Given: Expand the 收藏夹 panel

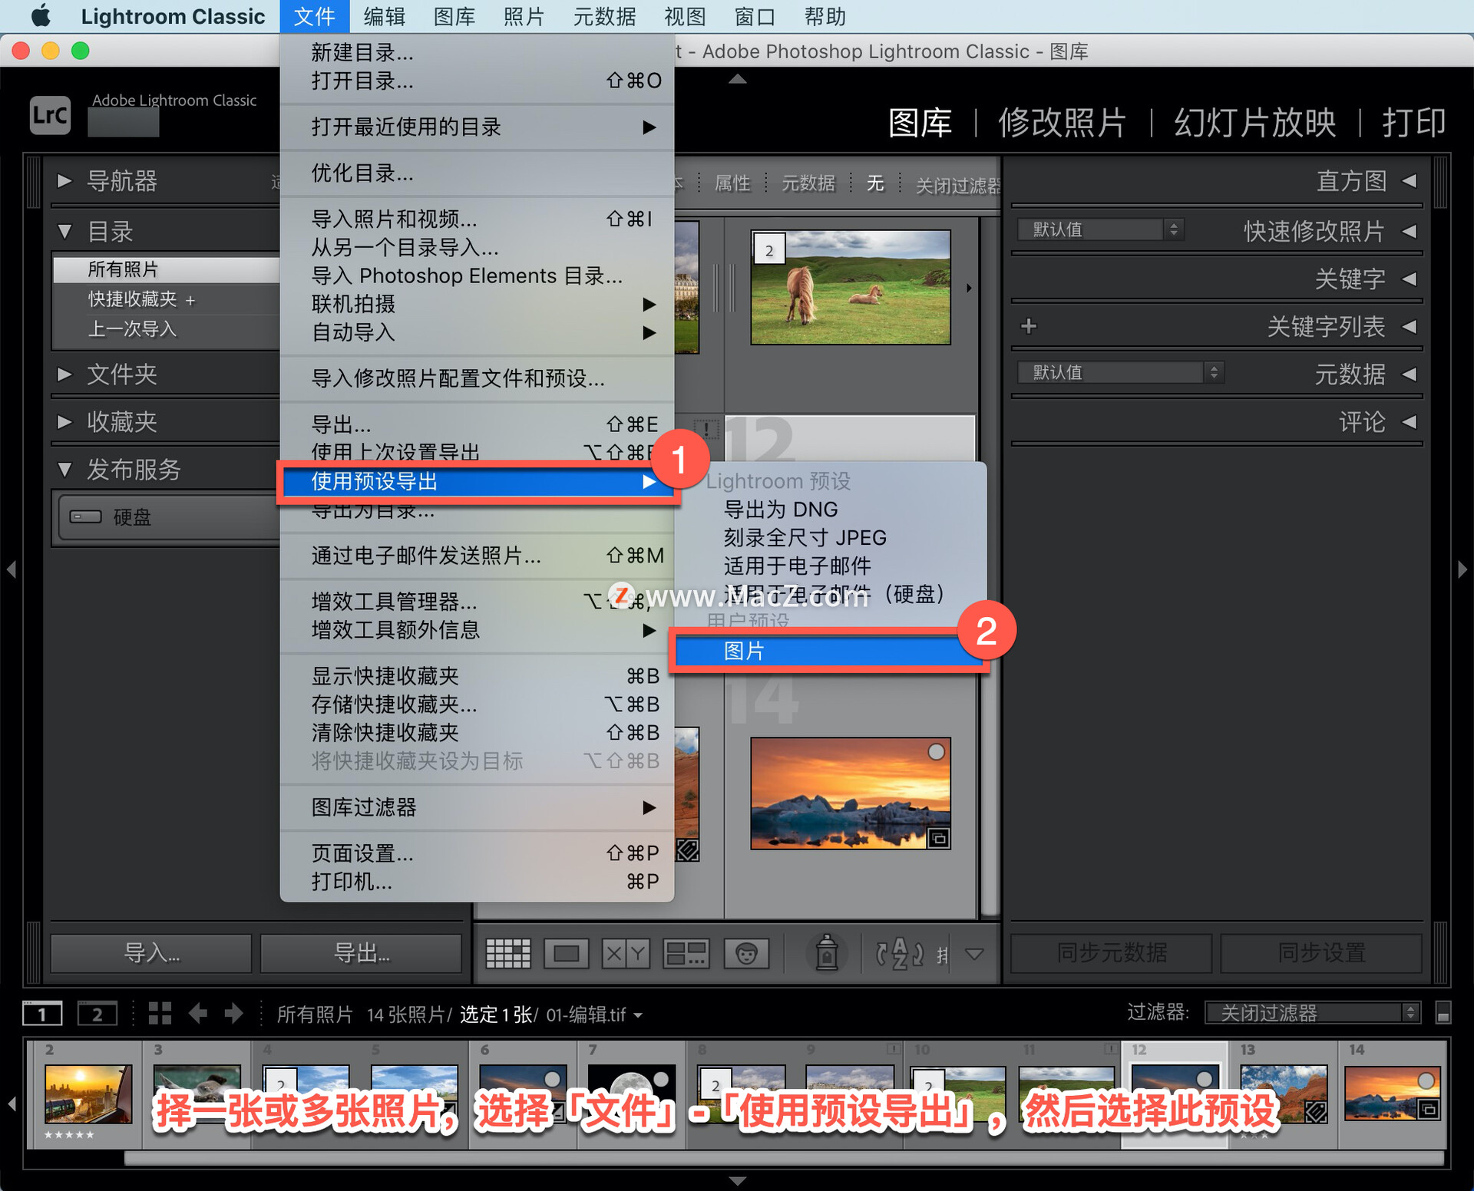Looking at the screenshot, I should (65, 422).
